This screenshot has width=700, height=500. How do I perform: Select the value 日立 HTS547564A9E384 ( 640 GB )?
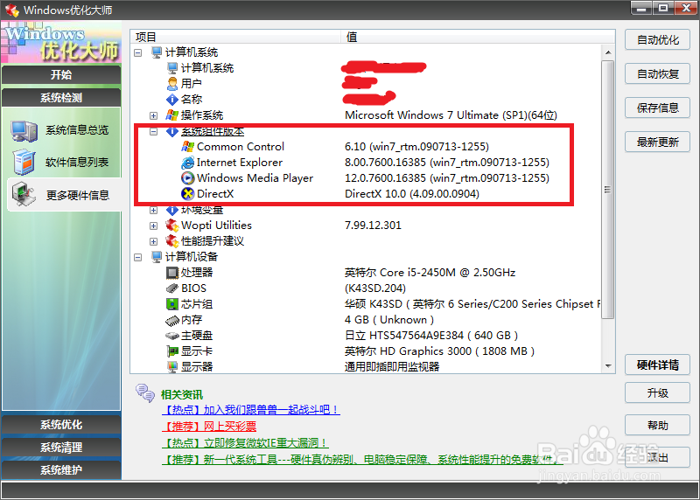[431, 336]
